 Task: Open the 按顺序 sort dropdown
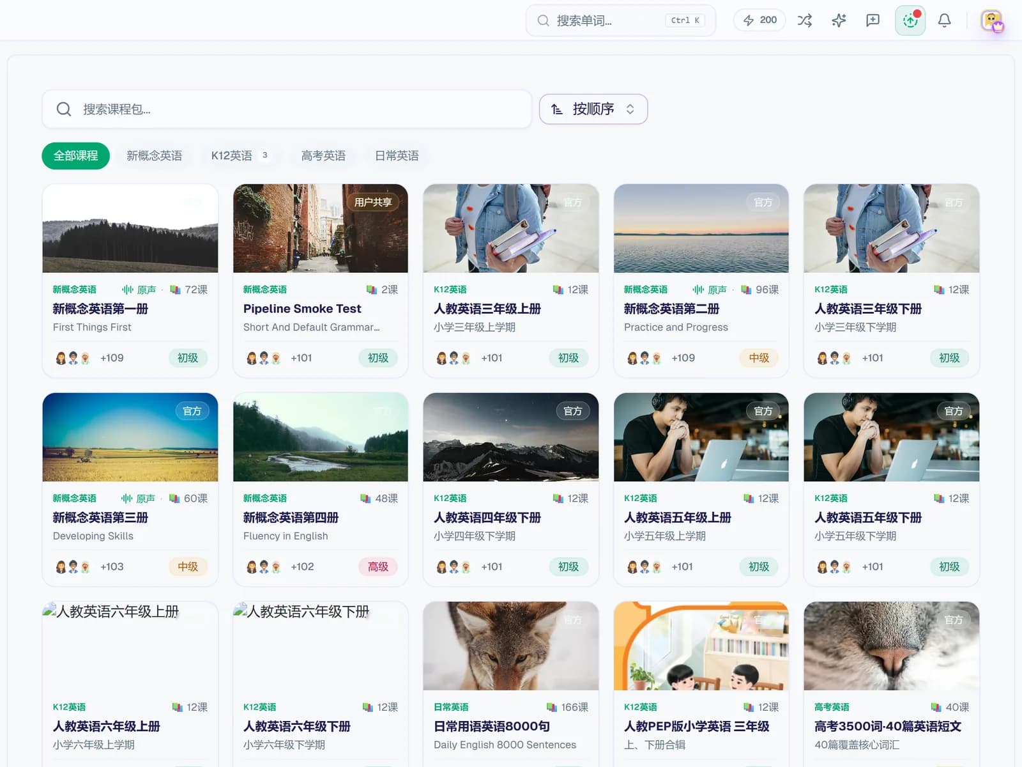pos(593,109)
